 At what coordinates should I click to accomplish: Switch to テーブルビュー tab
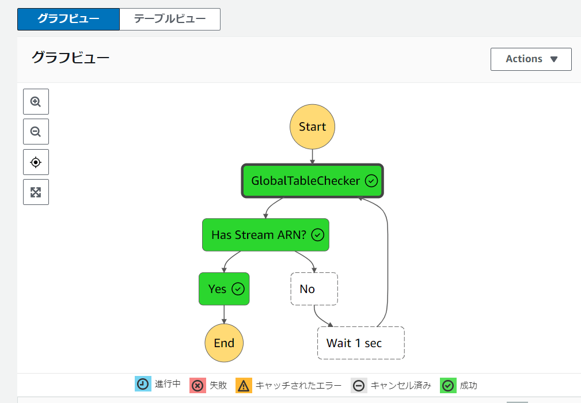[170, 19]
